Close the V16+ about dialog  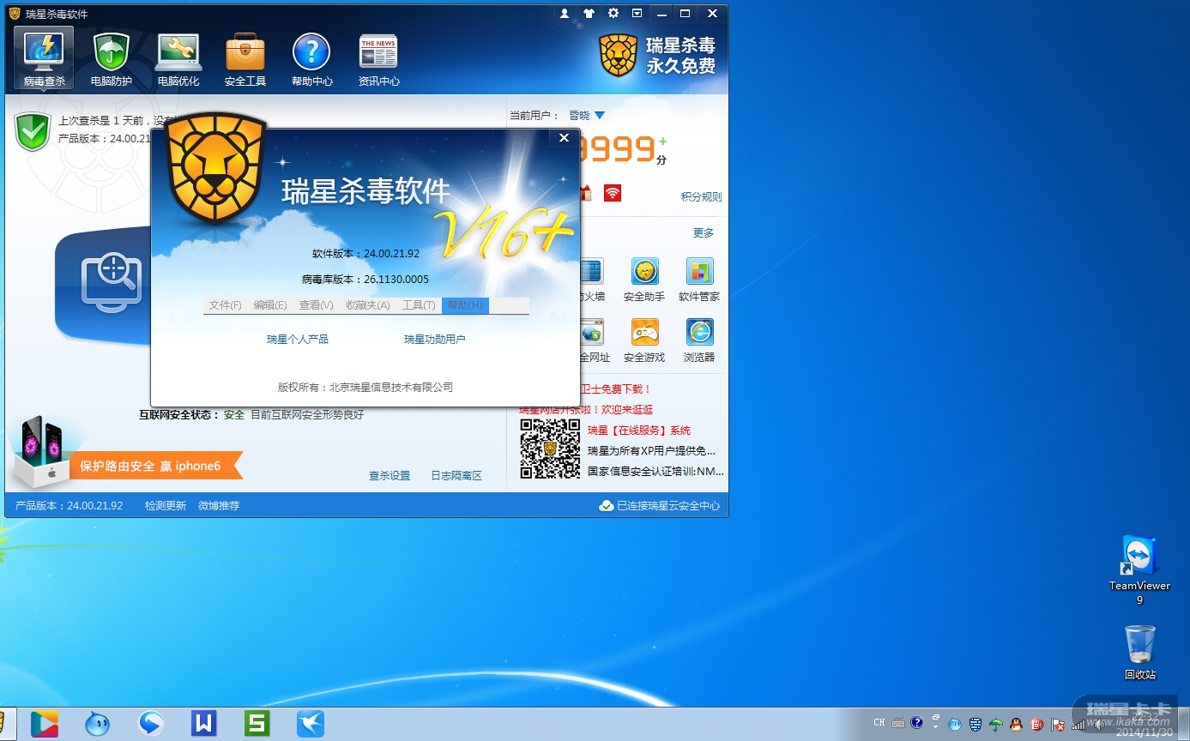tap(564, 137)
